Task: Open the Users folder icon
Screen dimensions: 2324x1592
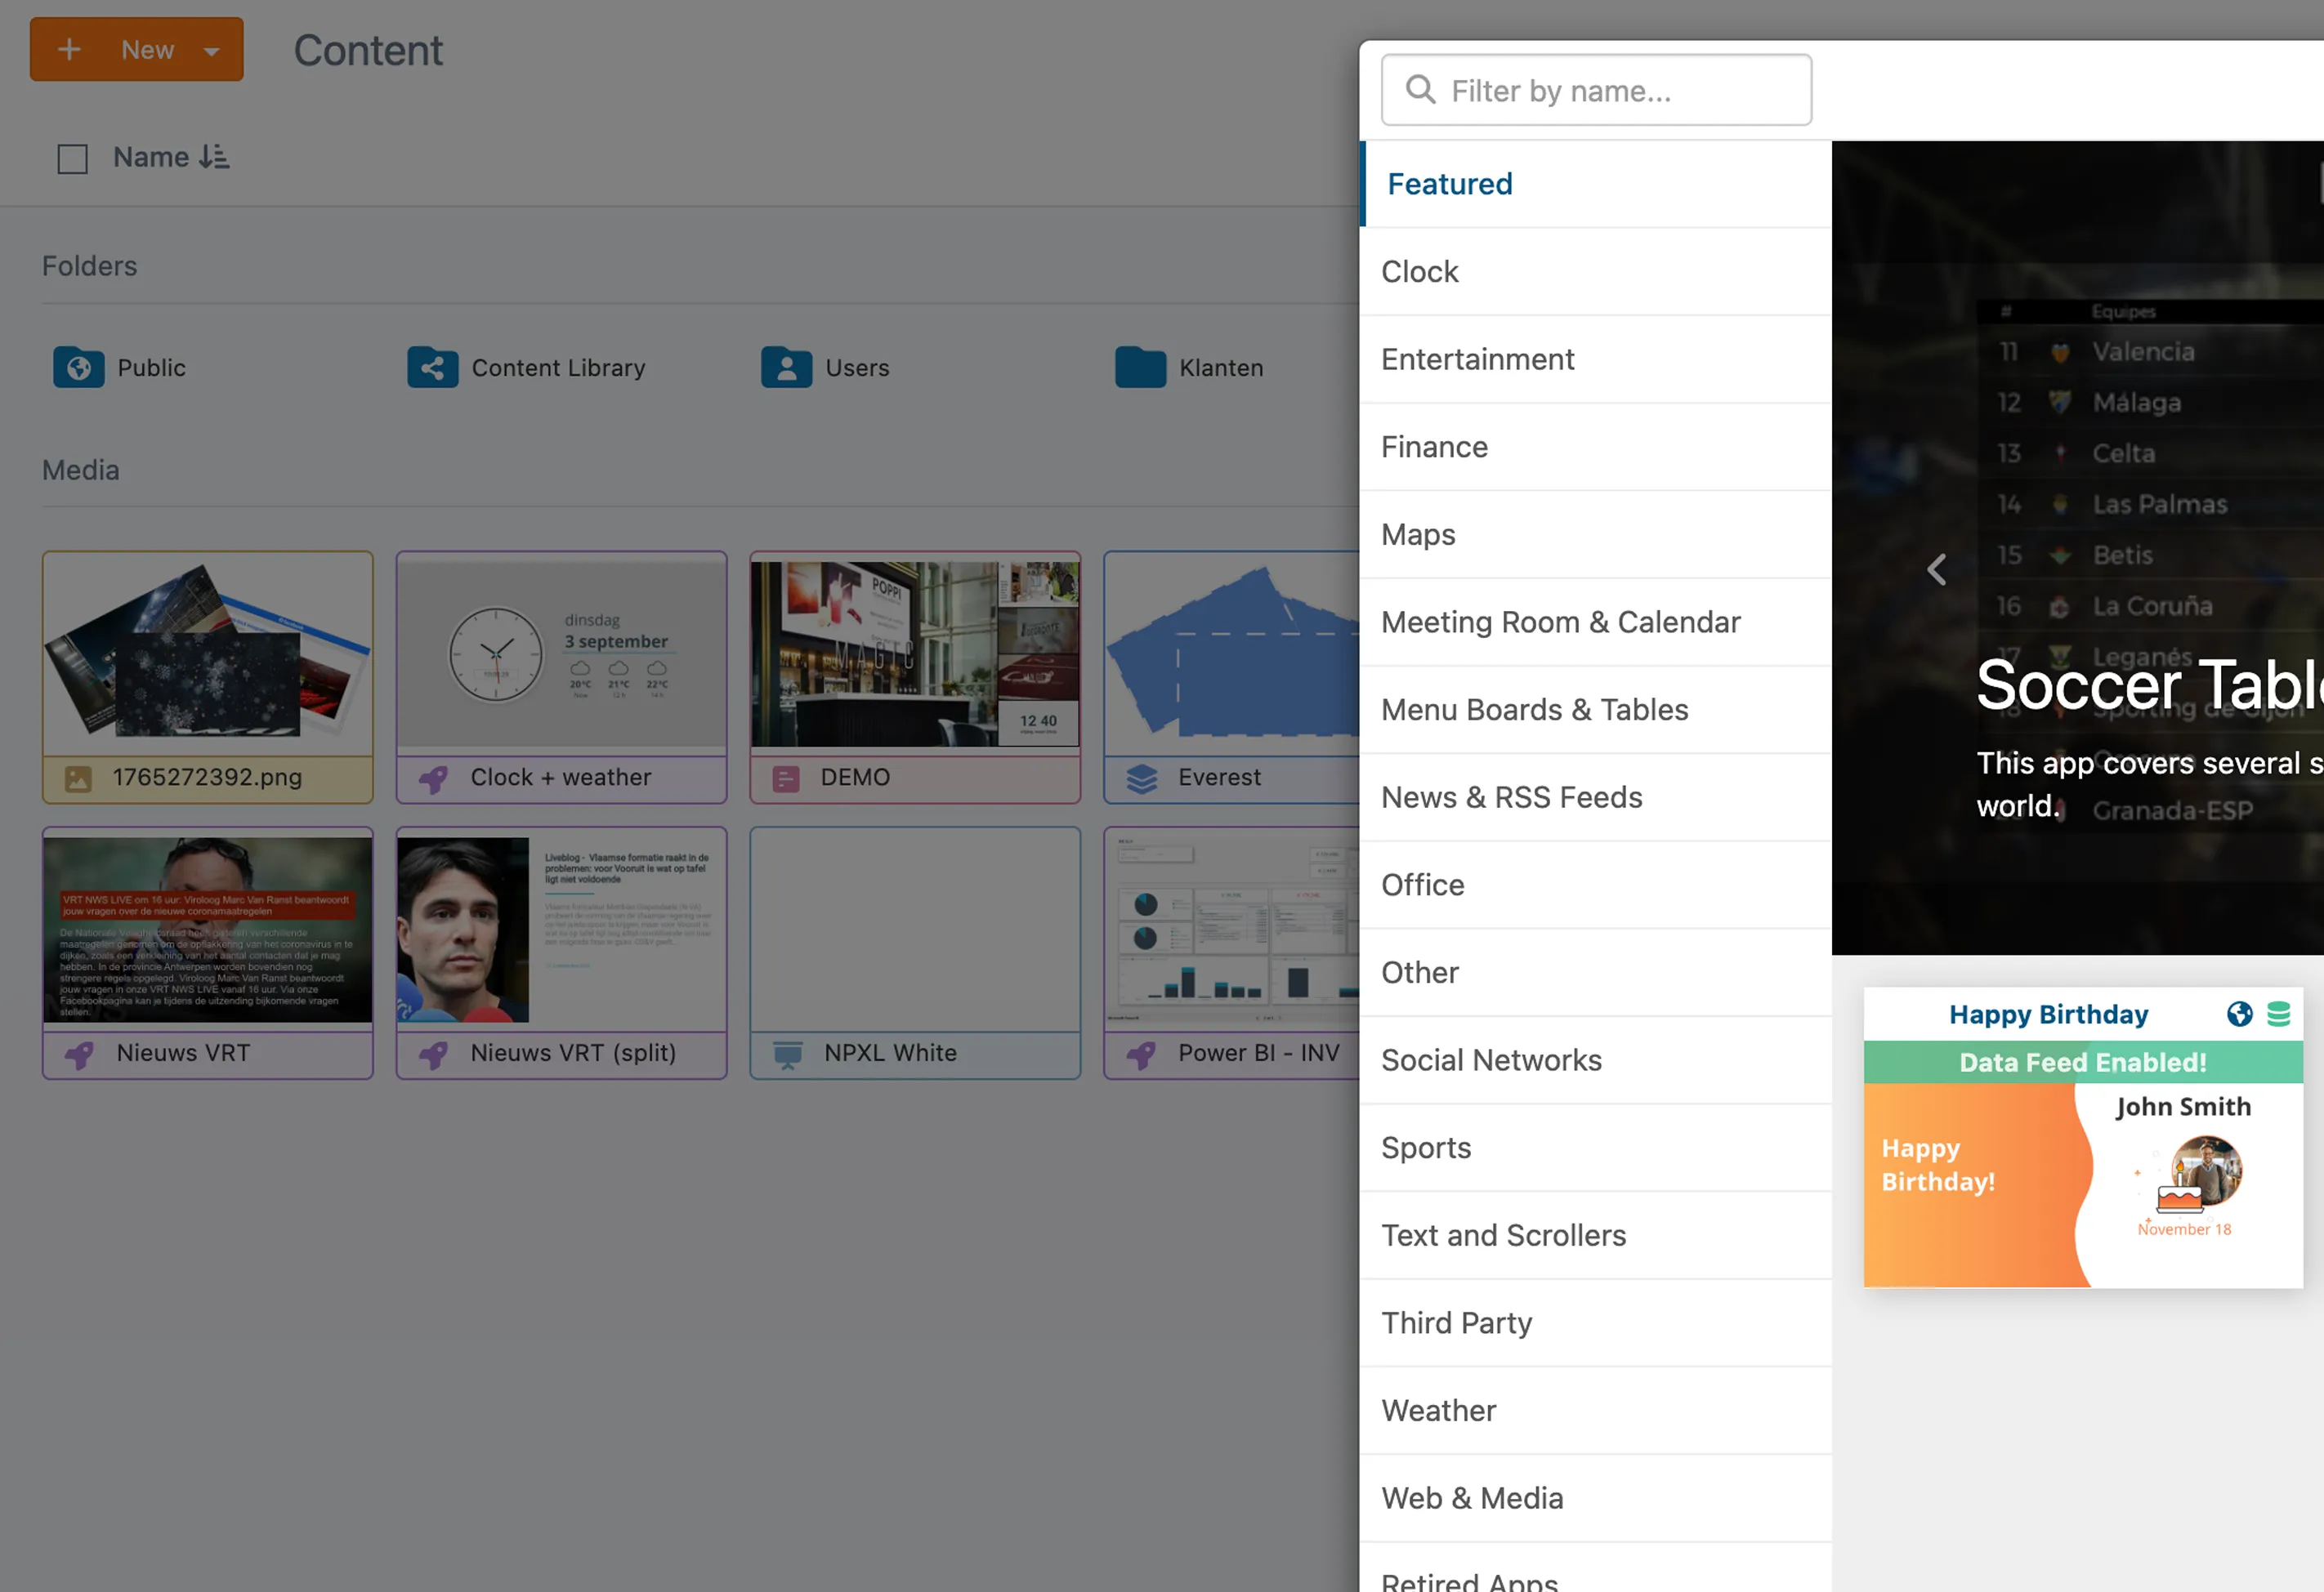Action: (x=786, y=368)
